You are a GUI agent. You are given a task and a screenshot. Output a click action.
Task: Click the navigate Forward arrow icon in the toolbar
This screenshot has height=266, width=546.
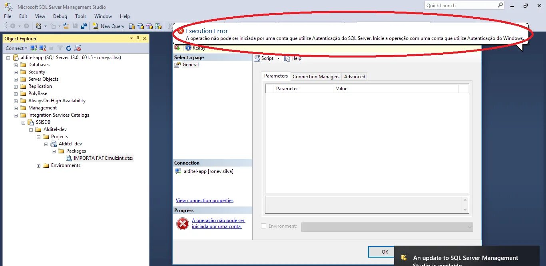coord(26,26)
